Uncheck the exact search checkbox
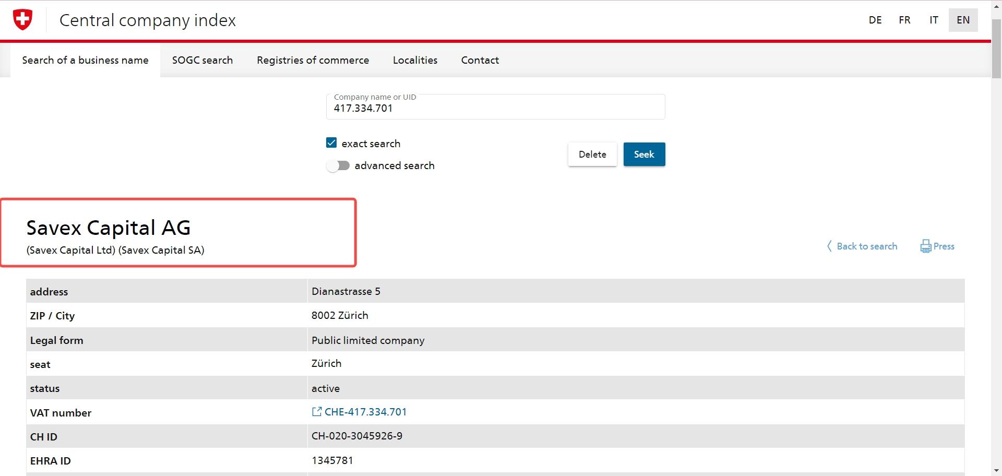1002x476 pixels. point(331,142)
